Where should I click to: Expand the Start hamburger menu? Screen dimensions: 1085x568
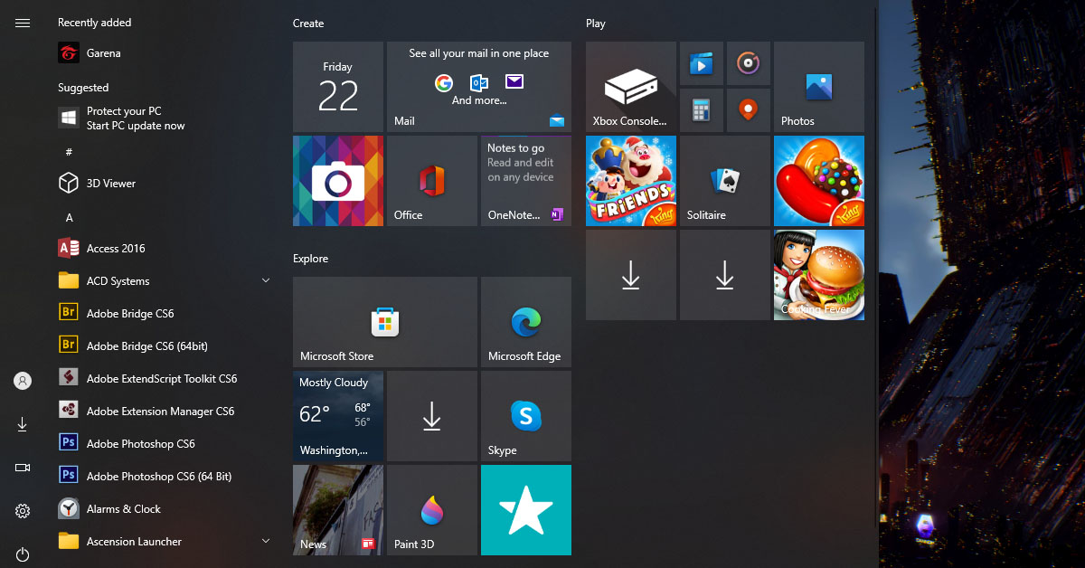tap(23, 23)
